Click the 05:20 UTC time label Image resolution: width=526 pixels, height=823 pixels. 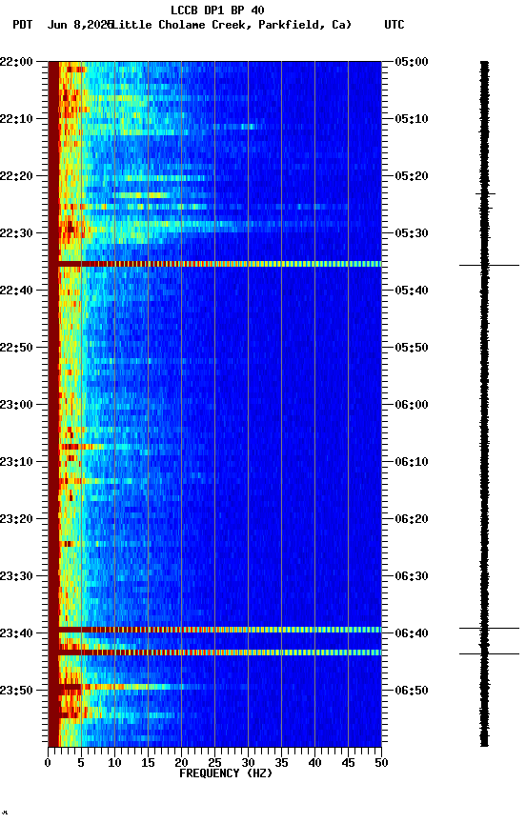point(412,176)
